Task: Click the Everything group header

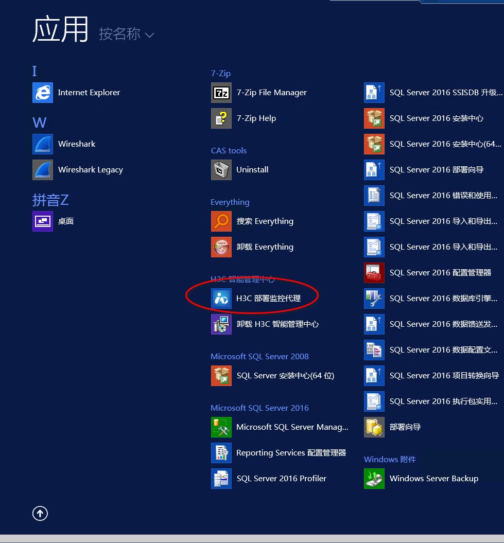Action: (230, 202)
